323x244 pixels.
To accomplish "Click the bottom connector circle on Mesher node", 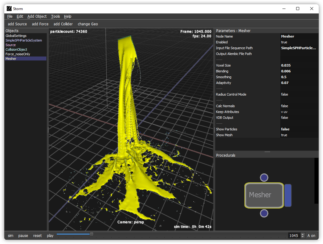I will 264,213.
